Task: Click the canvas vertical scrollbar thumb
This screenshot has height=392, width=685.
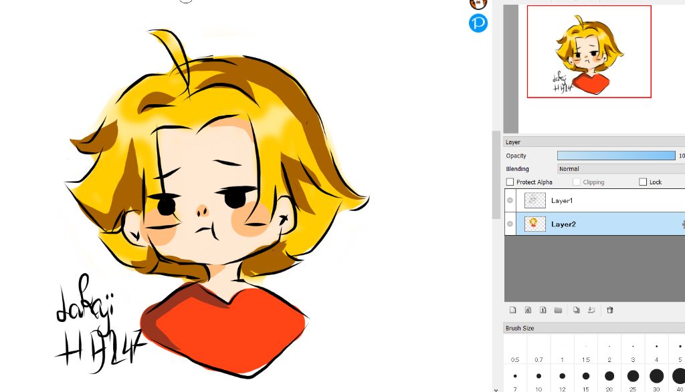Action: point(496,174)
